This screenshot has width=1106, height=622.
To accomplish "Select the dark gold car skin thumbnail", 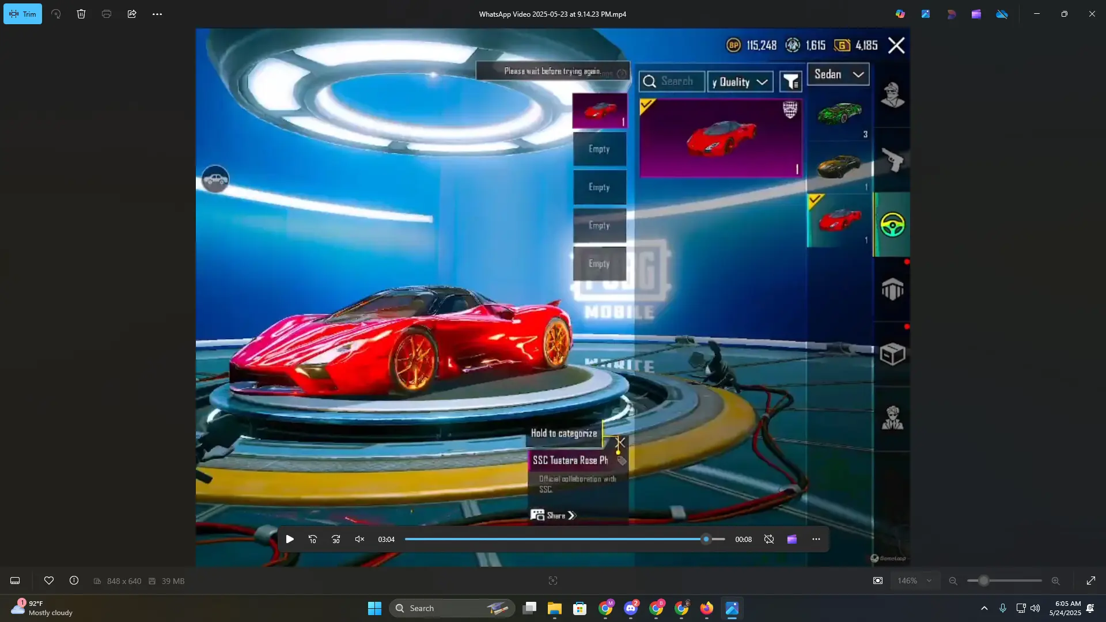I will click(839, 168).
